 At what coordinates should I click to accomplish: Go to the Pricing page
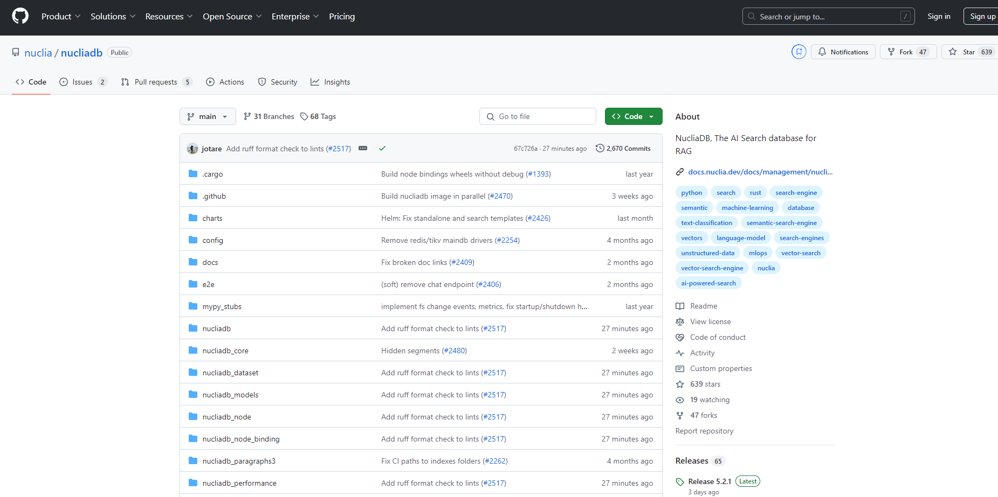pyautogui.click(x=342, y=16)
